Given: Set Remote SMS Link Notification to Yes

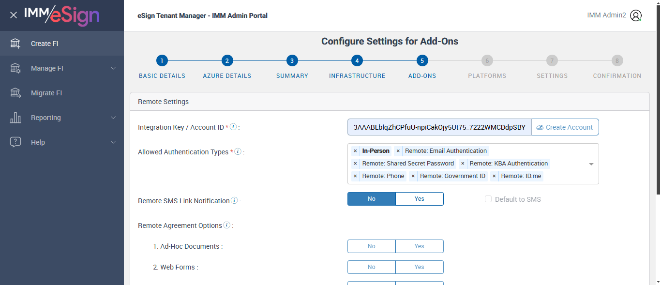Looking at the screenshot, I should [x=419, y=199].
